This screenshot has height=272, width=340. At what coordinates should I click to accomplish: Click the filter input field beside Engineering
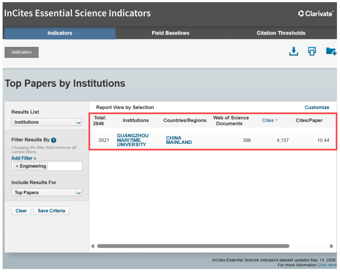[65, 166]
